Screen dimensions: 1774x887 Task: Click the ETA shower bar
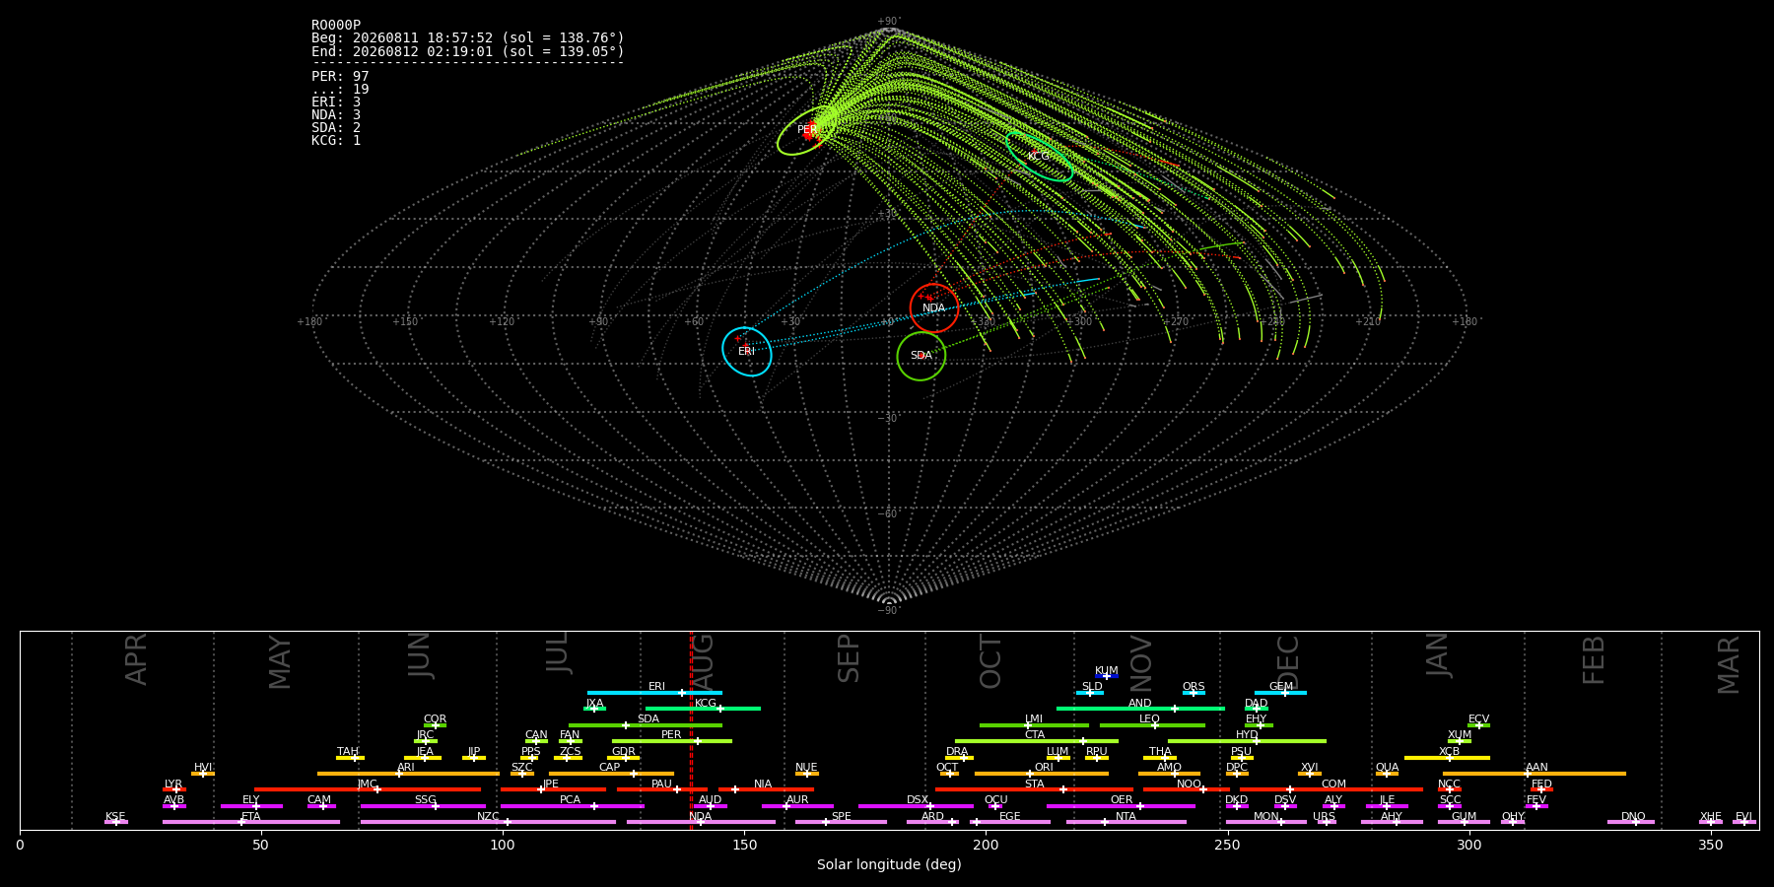click(251, 822)
